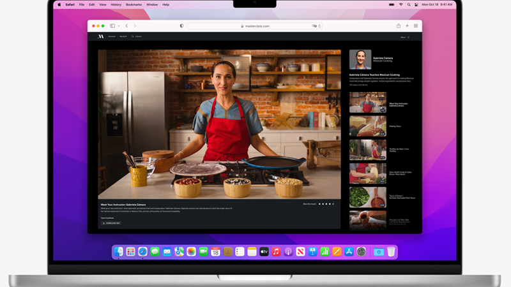
Task: Go forward with Safari's forward arrow
Action: pyautogui.click(x=135, y=26)
